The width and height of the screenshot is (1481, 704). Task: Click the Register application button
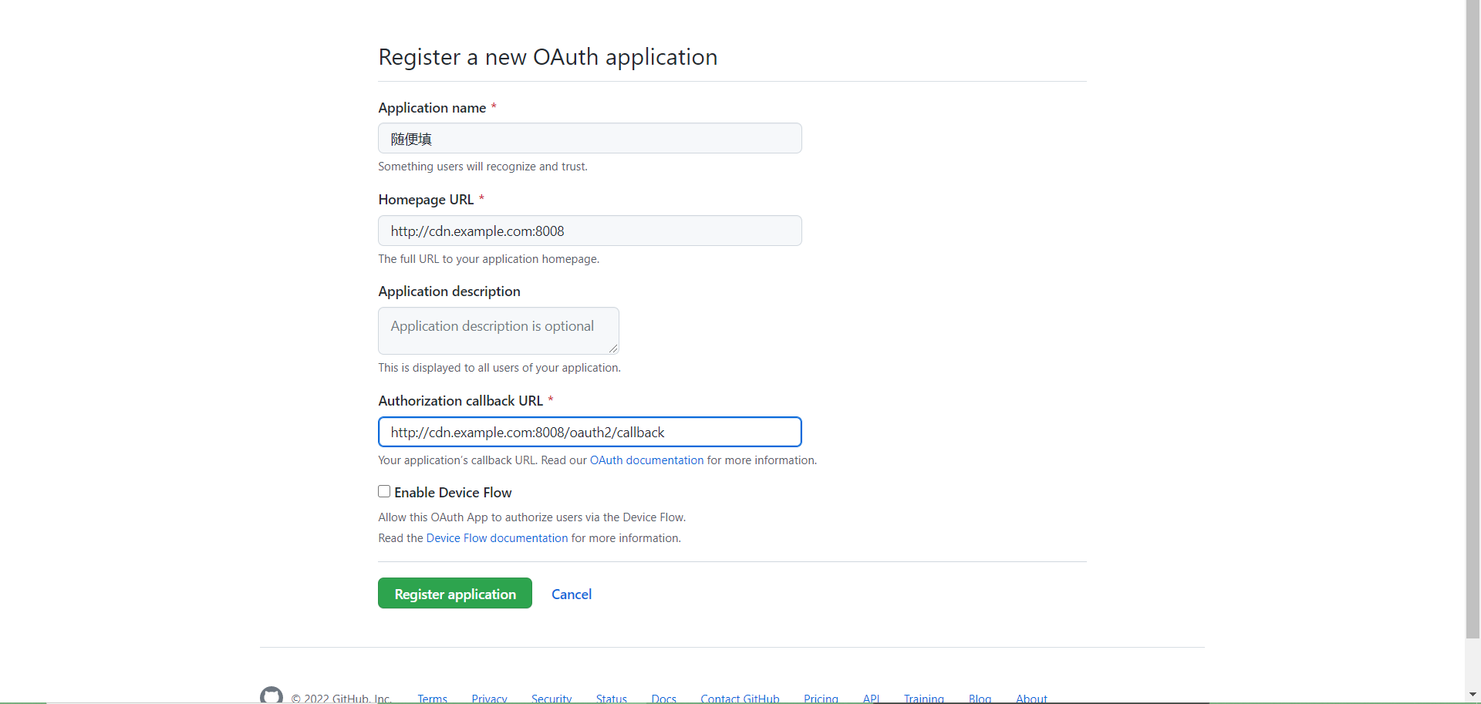tap(455, 594)
